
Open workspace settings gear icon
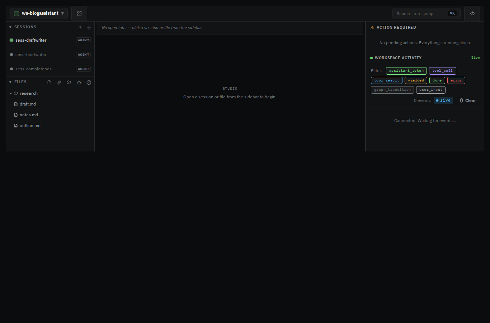[x=79, y=13]
